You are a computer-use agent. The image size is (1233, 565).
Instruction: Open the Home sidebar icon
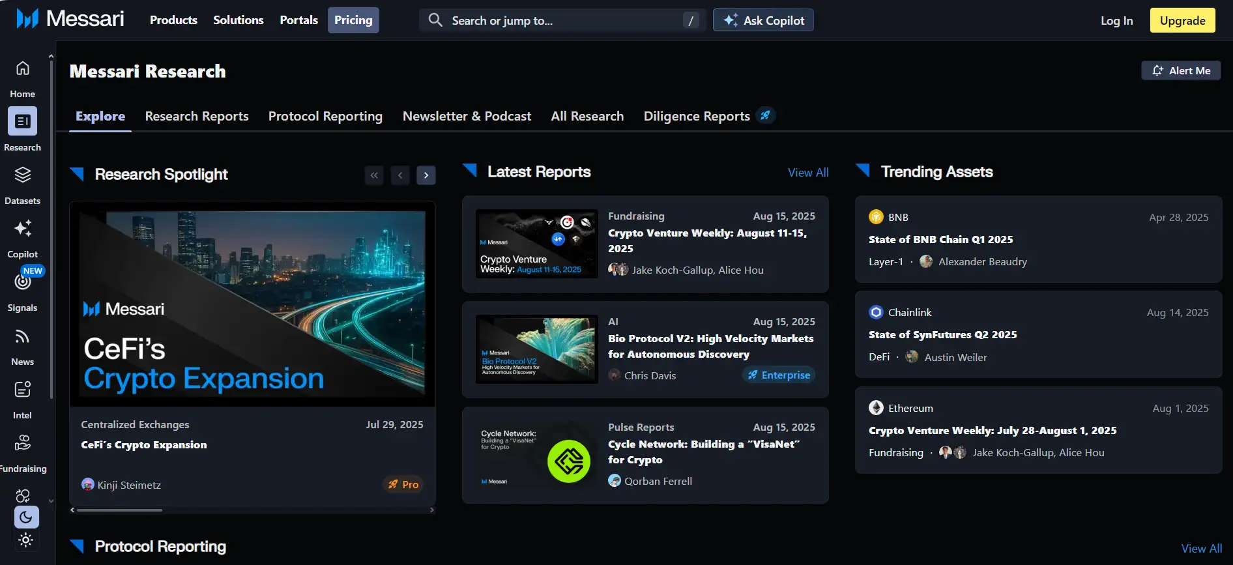click(23, 68)
